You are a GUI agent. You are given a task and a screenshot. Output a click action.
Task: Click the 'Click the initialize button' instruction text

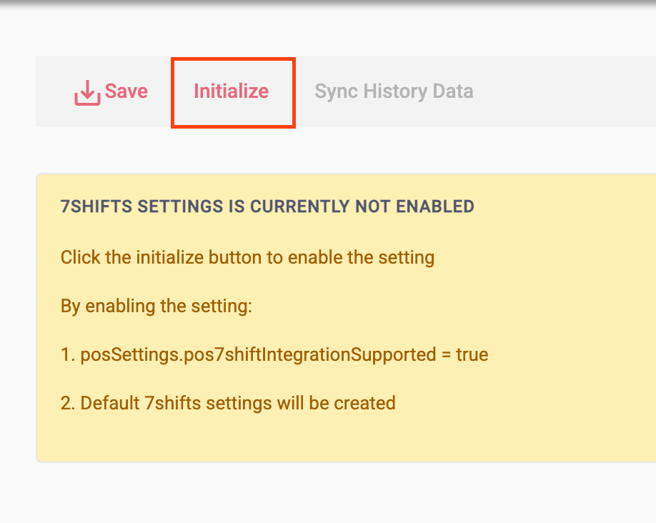247,257
